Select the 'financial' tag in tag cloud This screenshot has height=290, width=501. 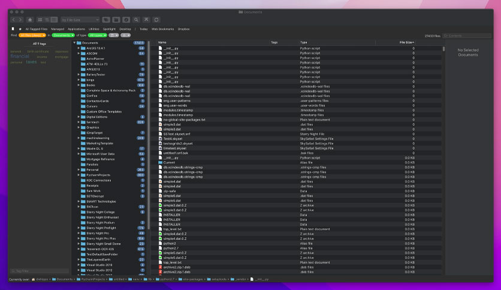tap(20, 56)
